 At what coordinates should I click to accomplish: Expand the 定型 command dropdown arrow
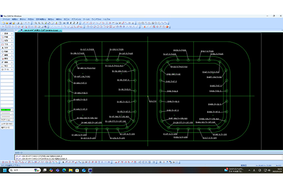12,41
